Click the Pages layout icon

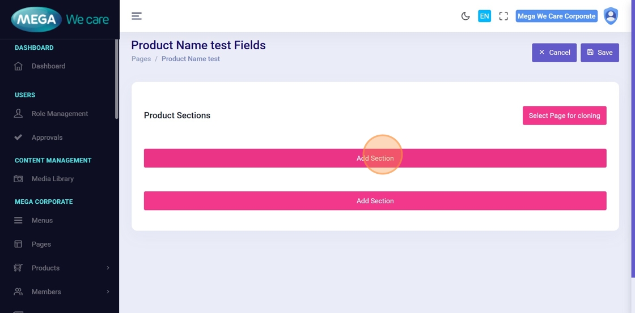18,245
